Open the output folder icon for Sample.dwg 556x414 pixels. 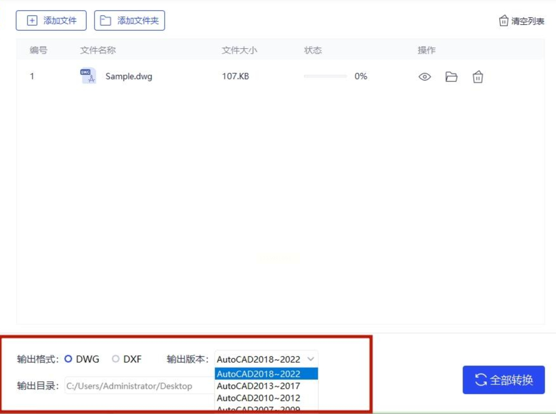tap(451, 77)
